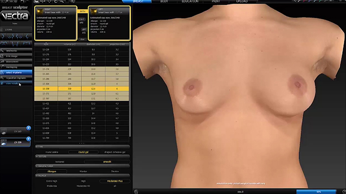Go to select implants step
The width and height of the screenshot is (346, 194).
[x=16, y=72]
